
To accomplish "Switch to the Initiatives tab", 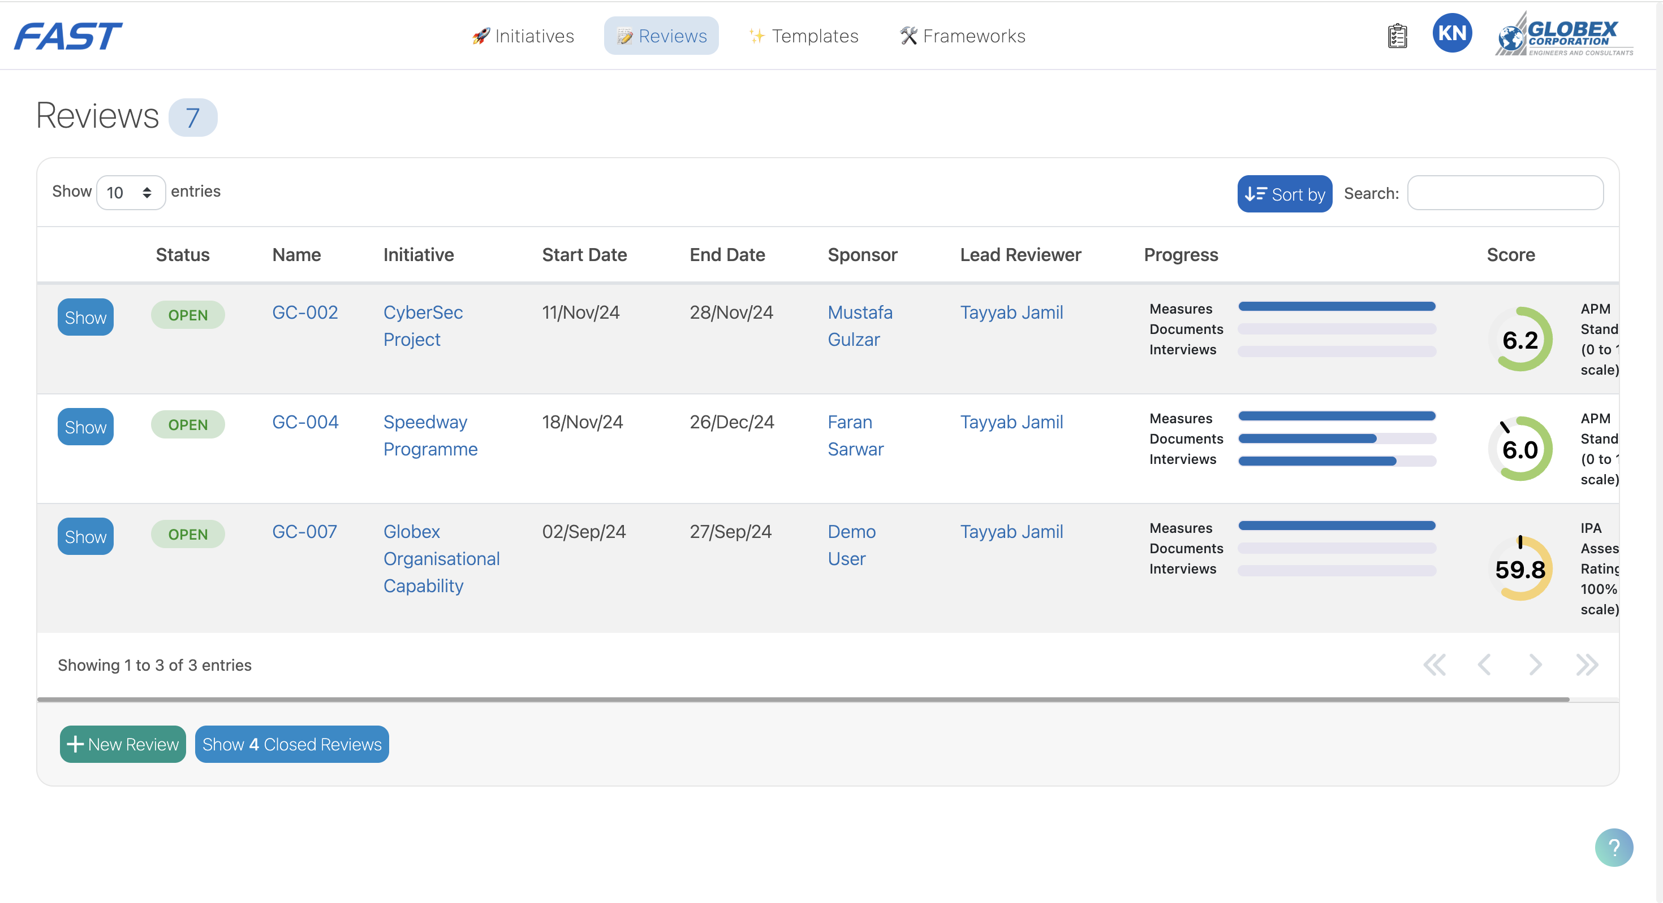I will pos(523,36).
